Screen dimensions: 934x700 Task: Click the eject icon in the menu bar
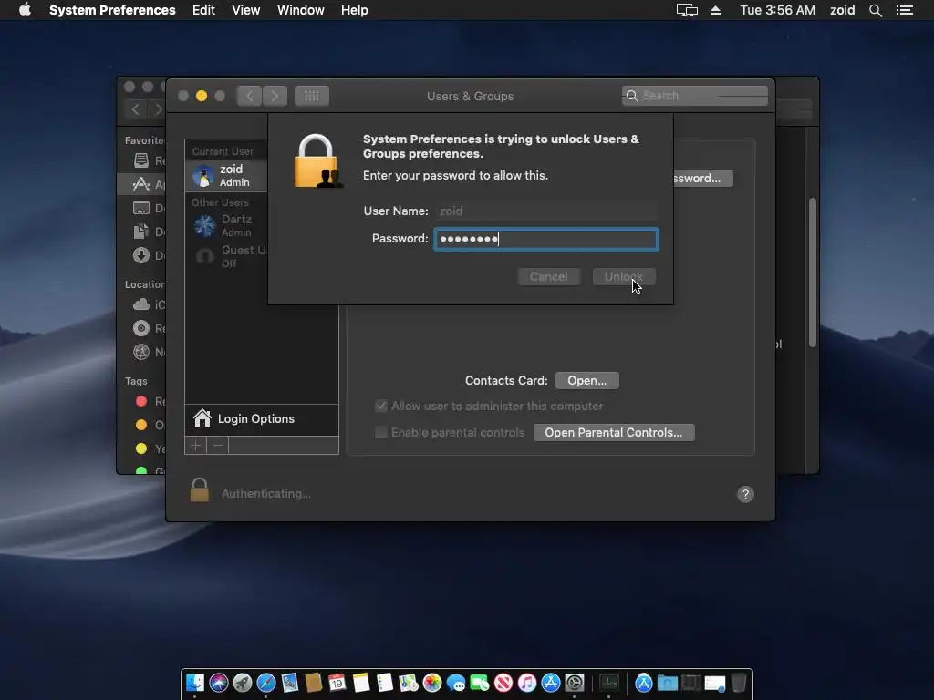pos(715,10)
